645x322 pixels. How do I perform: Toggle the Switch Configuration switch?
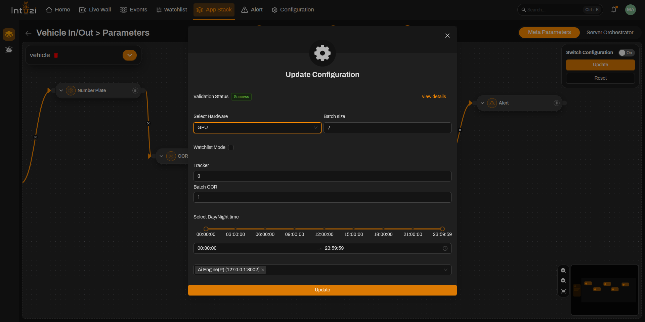click(627, 53)
